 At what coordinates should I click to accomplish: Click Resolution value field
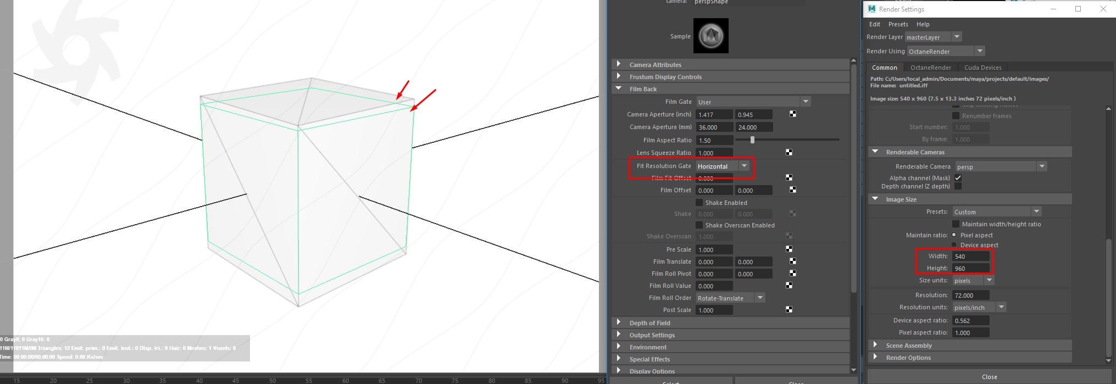click(x=971, y=295)
